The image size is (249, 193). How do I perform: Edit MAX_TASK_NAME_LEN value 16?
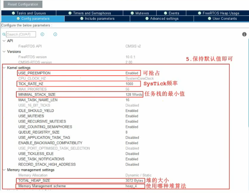pos(127,100)
